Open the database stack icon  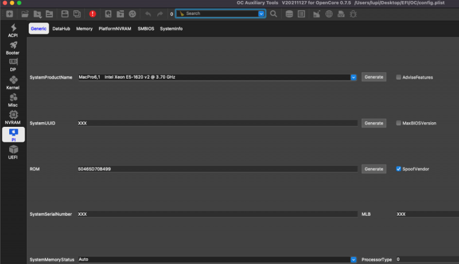tap(289, 14)
